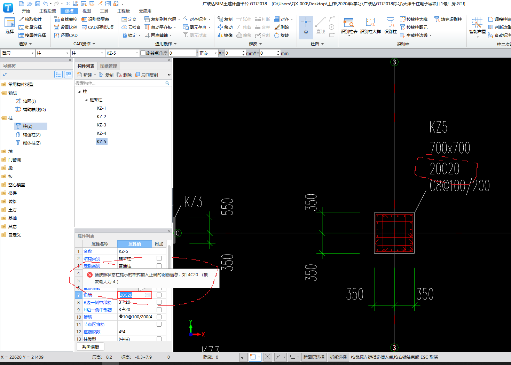Click the 移动 (move) tool

coord(225,27)
